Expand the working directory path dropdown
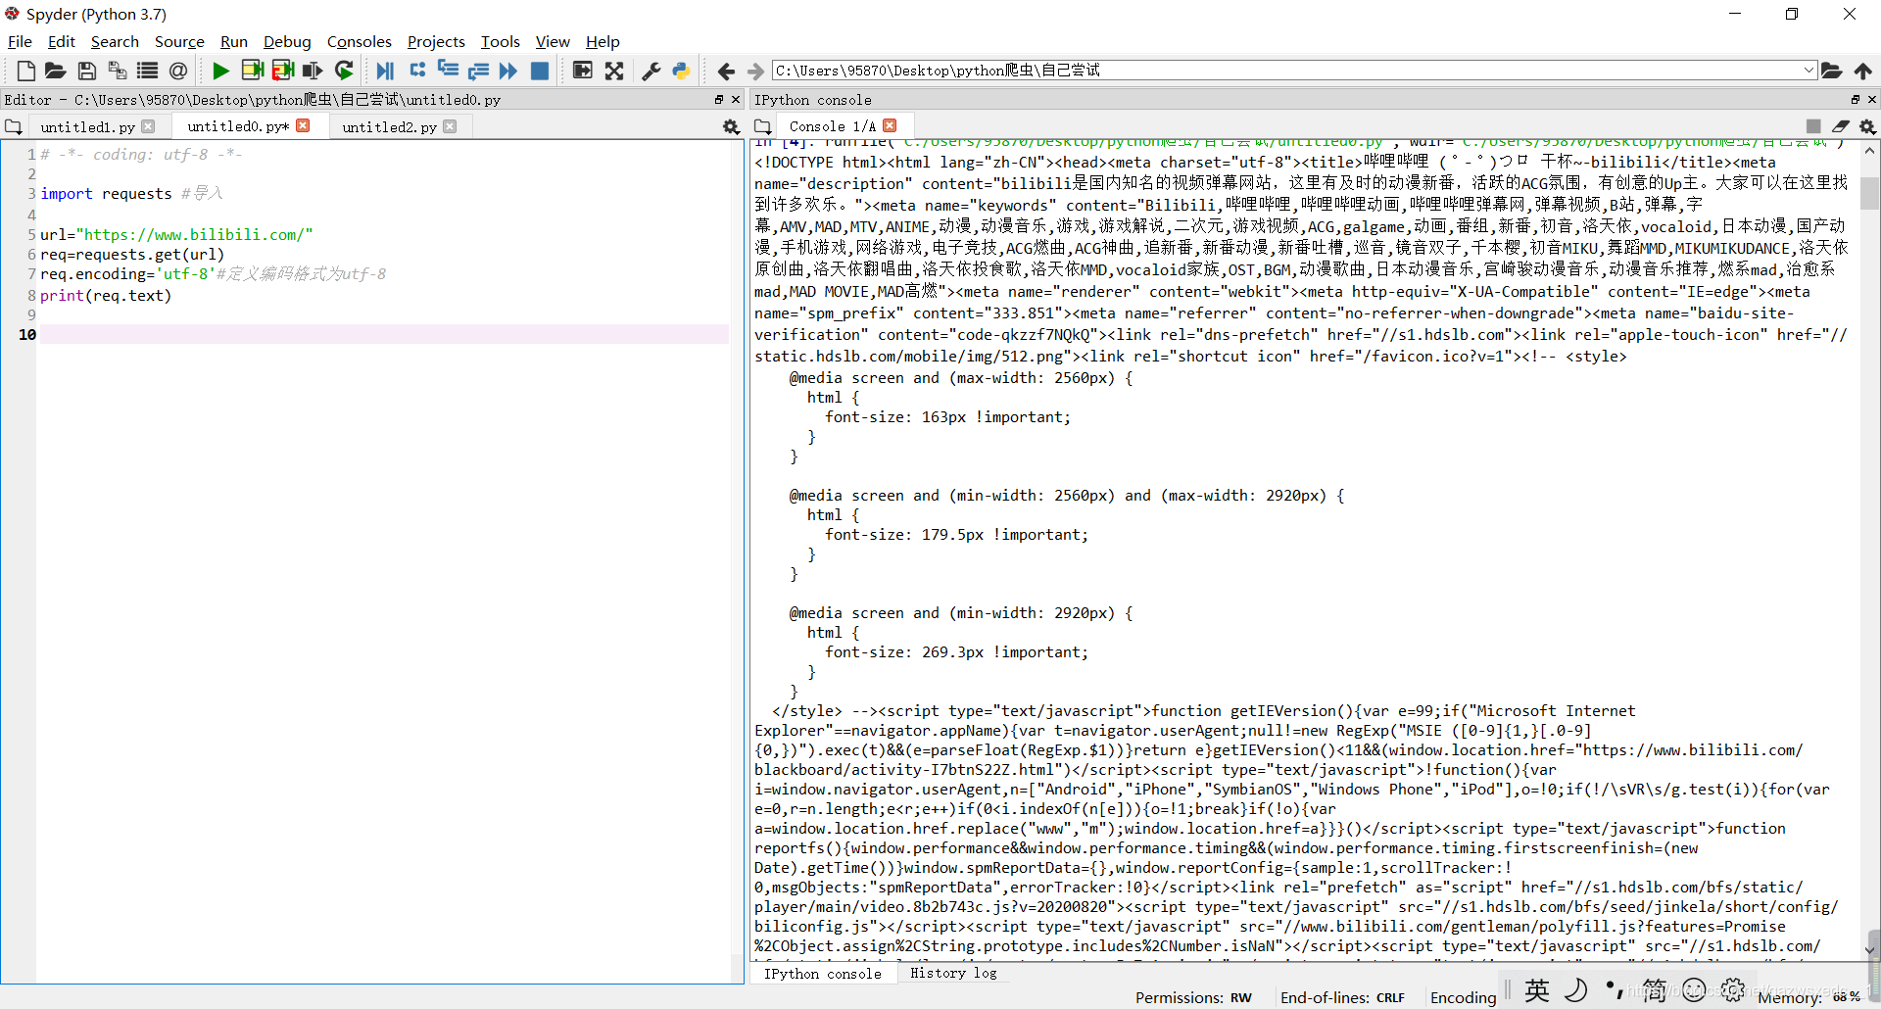The image size is (1881, 1009). coord(1808,71)
